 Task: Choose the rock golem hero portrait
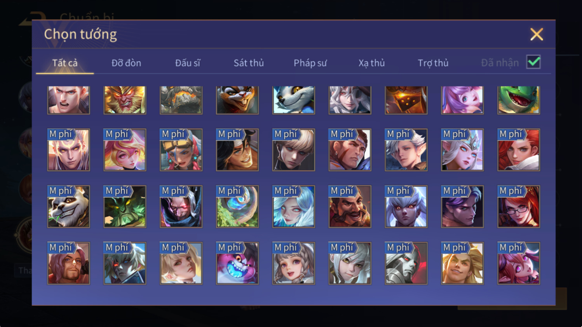click(x=181, y=100)
